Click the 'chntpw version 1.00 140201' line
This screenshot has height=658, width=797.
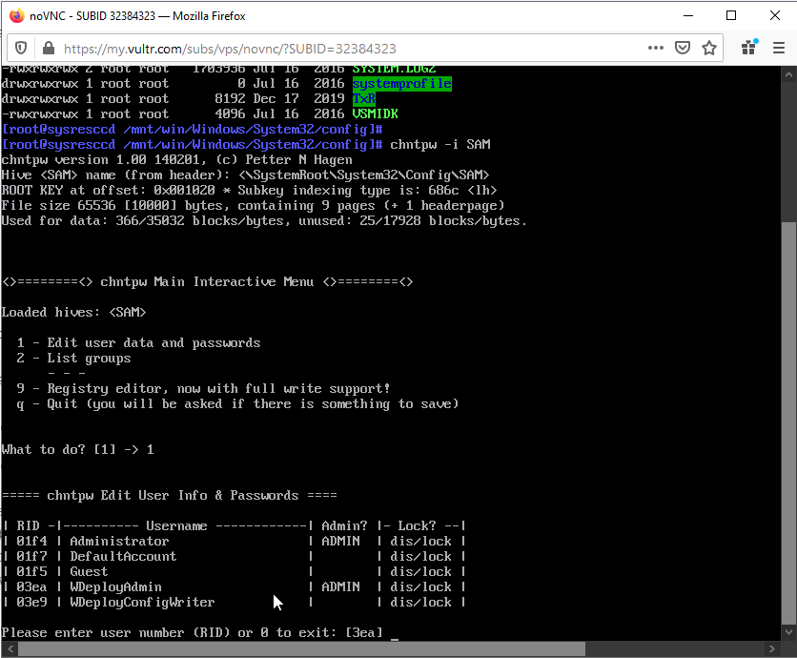click(176, 159)
